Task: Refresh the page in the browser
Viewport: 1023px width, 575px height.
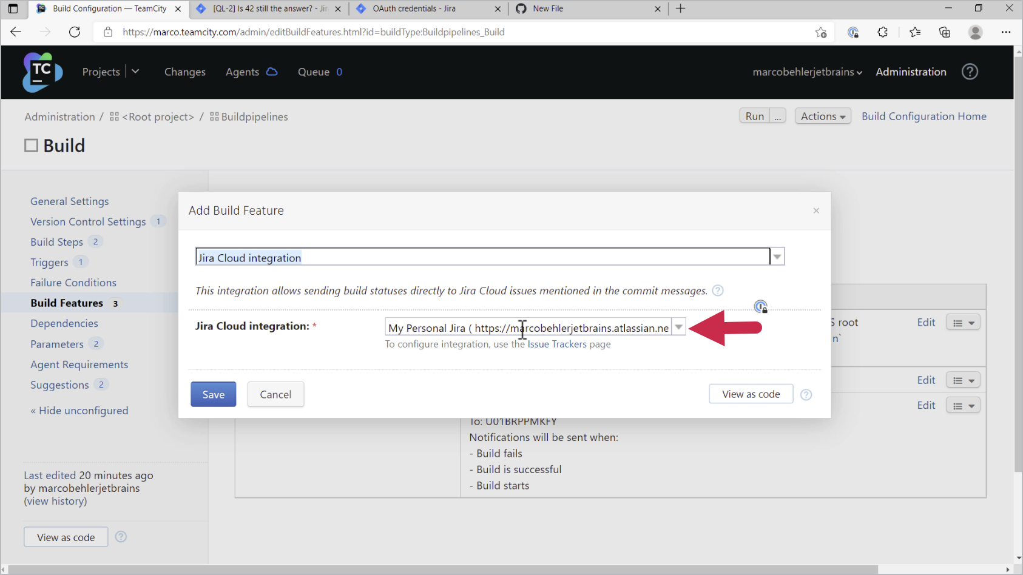Action: 75,32
